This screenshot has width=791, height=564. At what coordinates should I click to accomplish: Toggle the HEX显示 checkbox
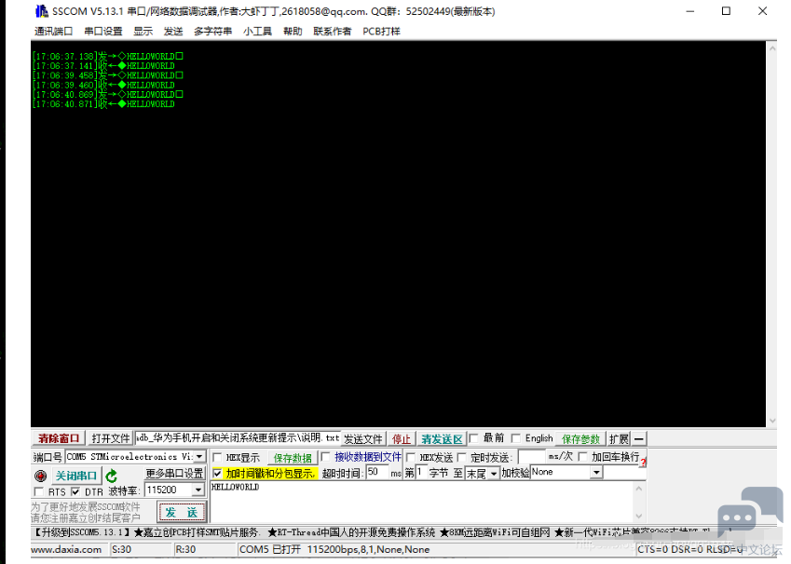(218, 457)
